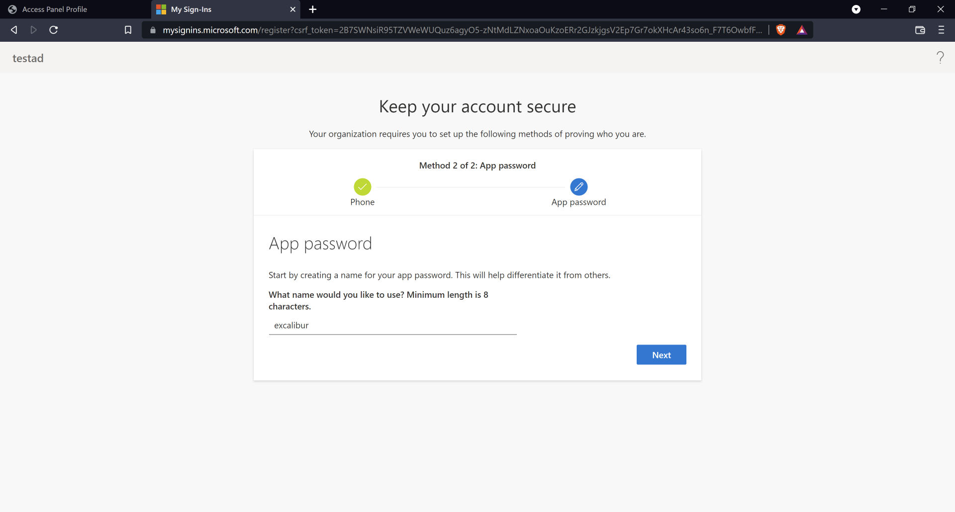The height and width of the screenshot is (512, 955).
Task: Click the app password name field
Action: tap(392, 326)
